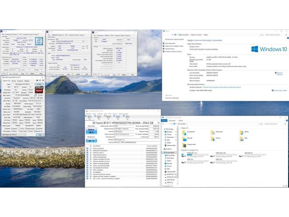Viewport: 289px width, 217px height.
Task: Open the 3D predmeti folder icon
Action: tap(184, 133)
